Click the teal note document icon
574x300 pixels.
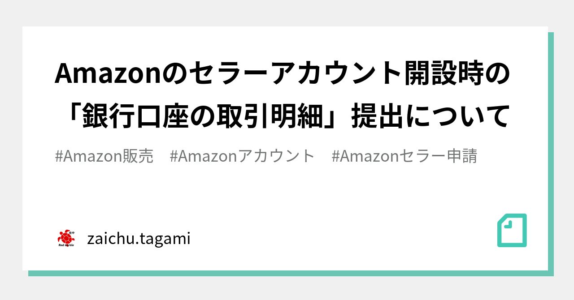512,230
